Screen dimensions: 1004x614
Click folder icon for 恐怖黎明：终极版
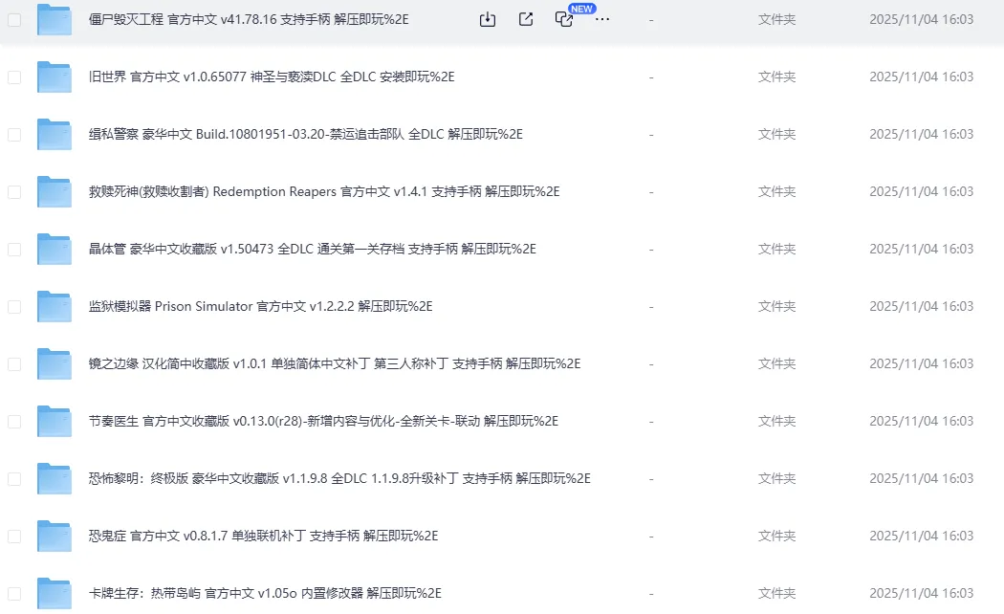pyautogui.click(x=54, y=478)
